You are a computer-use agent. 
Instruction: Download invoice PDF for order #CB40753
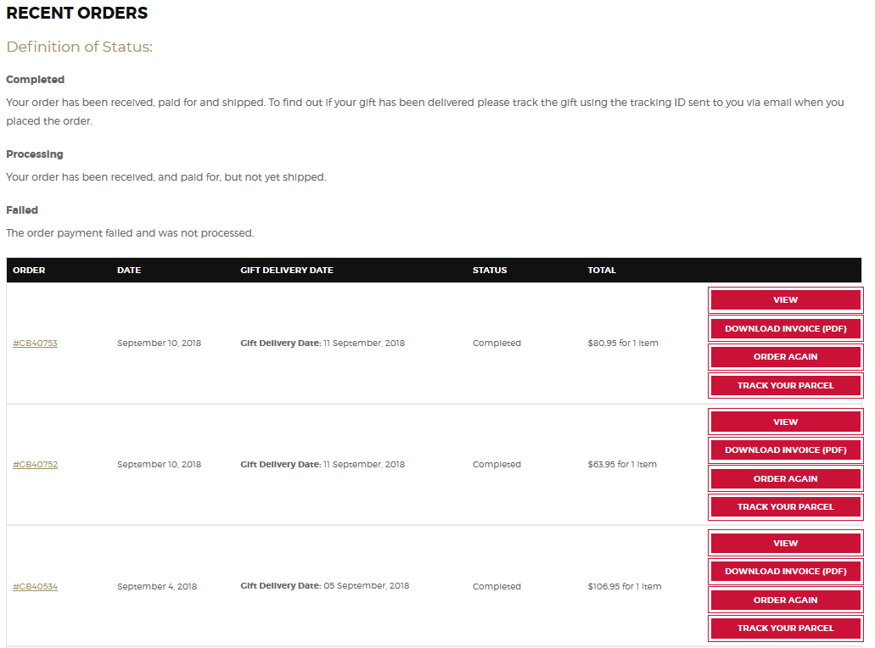pos(785,328)
